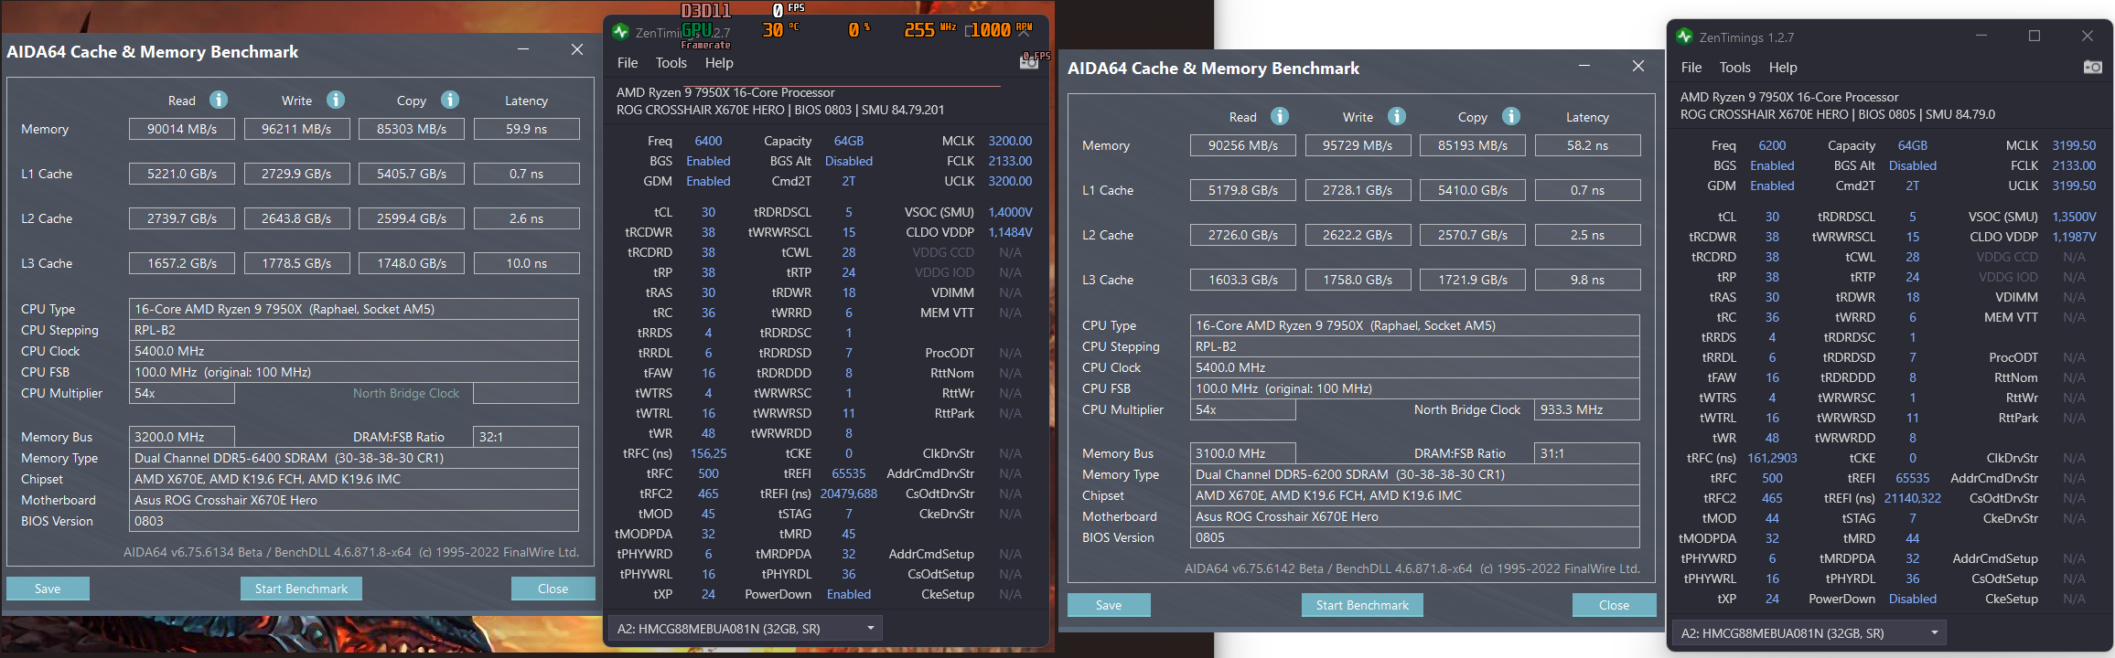Click bottom Close button in left AIDA64 window
Screen dimensions: 2115x658
[x=553, y=589]
